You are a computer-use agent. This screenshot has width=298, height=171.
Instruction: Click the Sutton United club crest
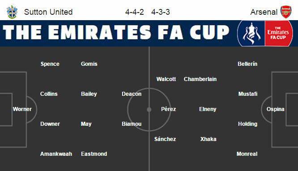(12, 12)
